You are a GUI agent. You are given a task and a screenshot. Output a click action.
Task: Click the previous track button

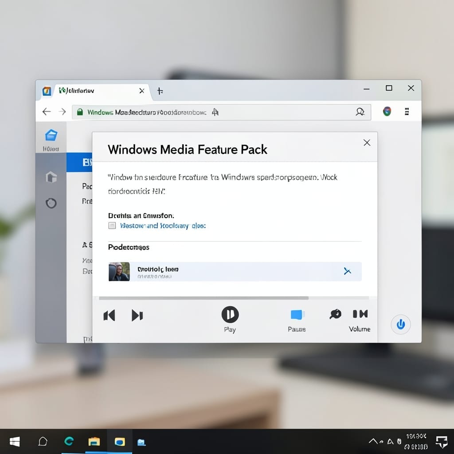pos(109,315)
